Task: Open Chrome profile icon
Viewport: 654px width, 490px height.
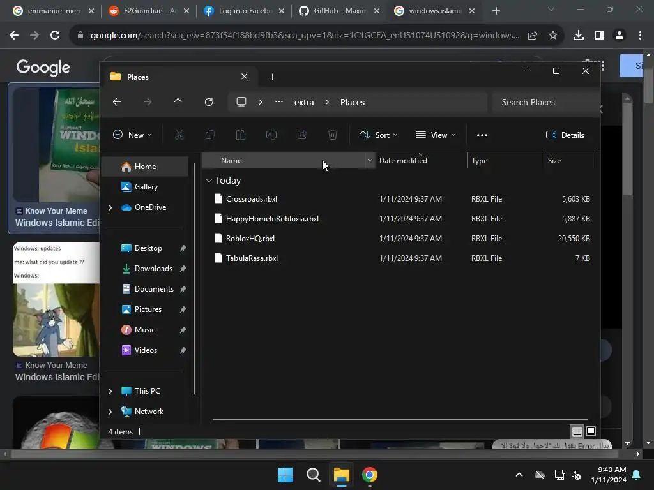Action: pyautogui.click(x=620, y=36)
